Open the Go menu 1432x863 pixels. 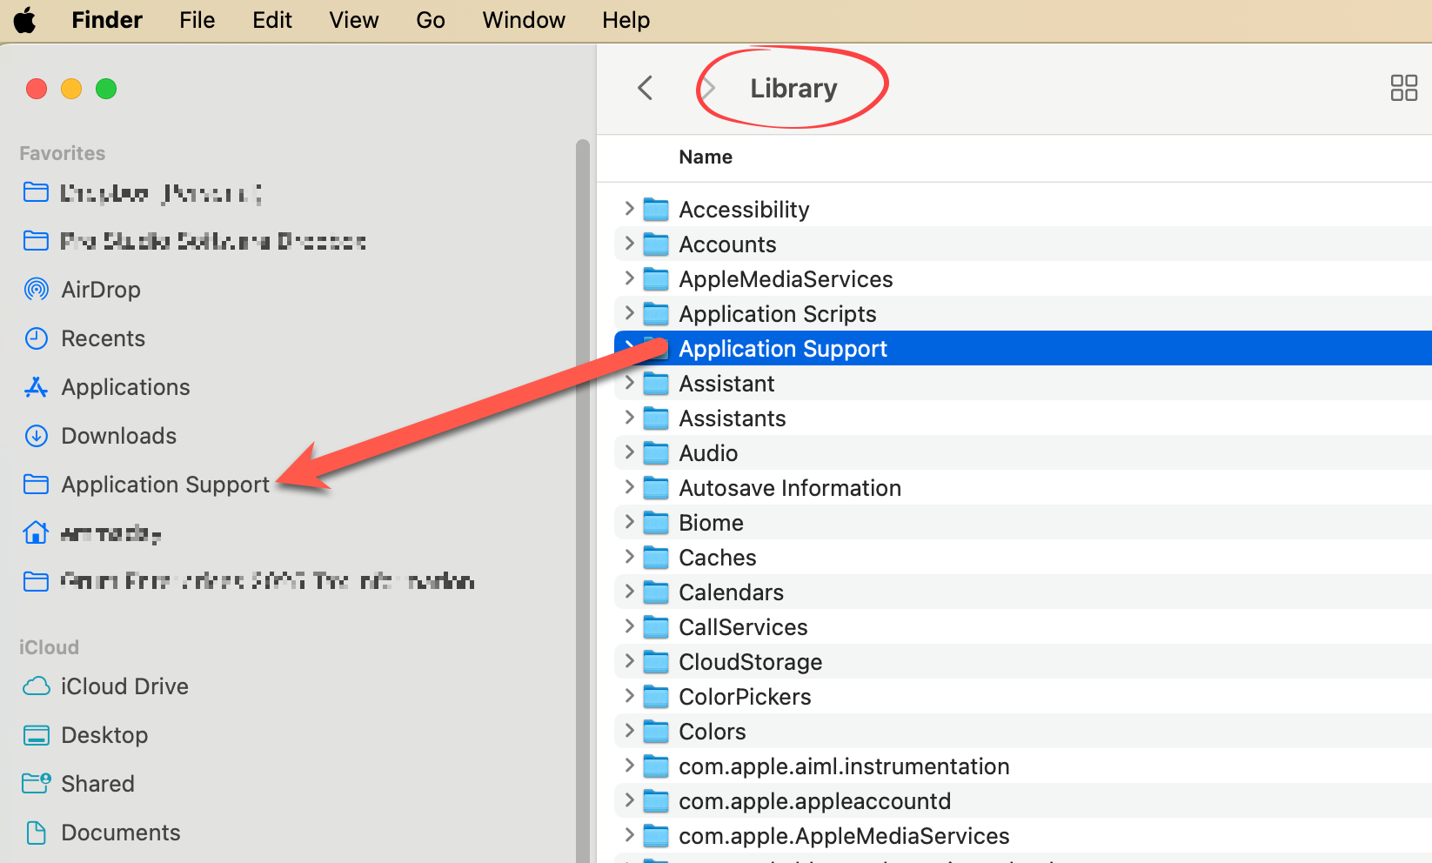[x=430, y=20]
